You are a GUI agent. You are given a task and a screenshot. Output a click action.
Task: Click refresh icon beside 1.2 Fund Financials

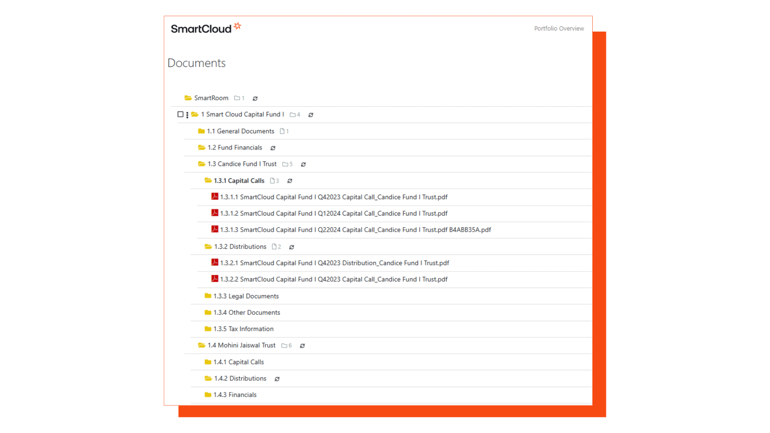[273, 148]
